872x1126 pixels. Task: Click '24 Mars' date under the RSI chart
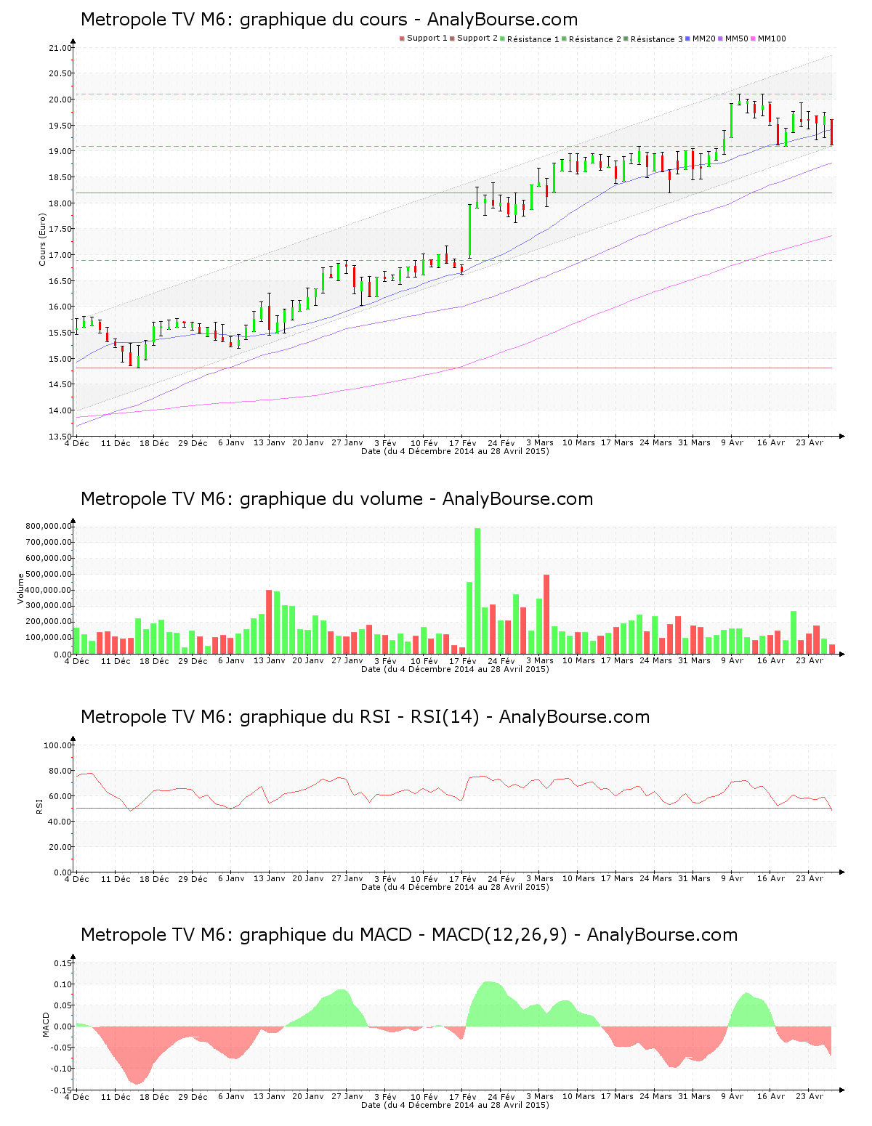tap(655, 879)
